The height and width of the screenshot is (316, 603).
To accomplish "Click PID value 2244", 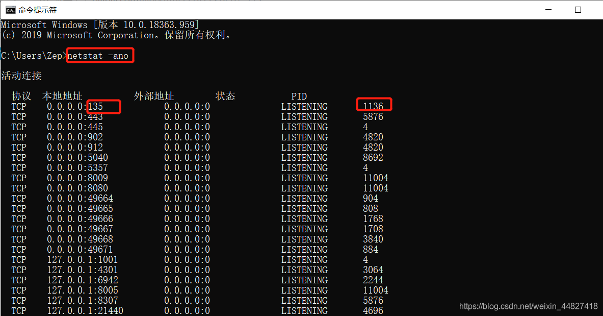I will coord(373,280).
